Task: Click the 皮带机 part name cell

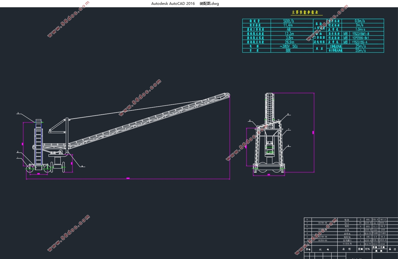Action: [x=347, y=234]
